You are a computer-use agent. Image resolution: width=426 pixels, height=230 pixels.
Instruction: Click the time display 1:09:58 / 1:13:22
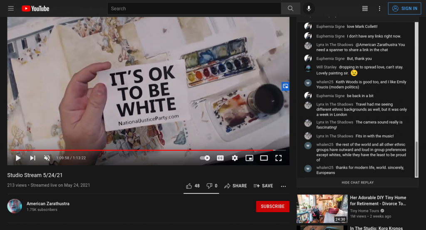[x=71, y=158]
